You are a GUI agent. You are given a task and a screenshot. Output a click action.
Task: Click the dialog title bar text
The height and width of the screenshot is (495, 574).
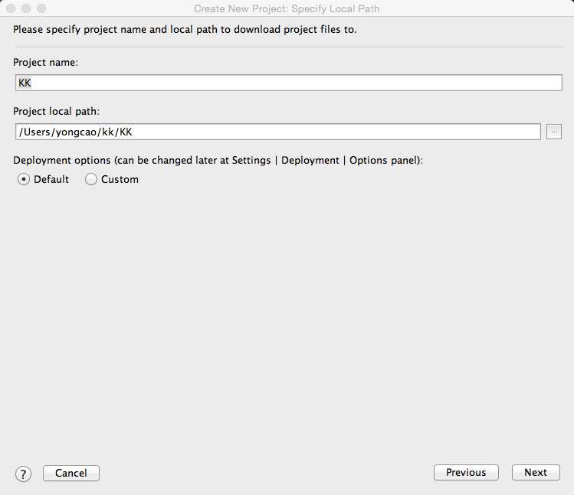287,8
